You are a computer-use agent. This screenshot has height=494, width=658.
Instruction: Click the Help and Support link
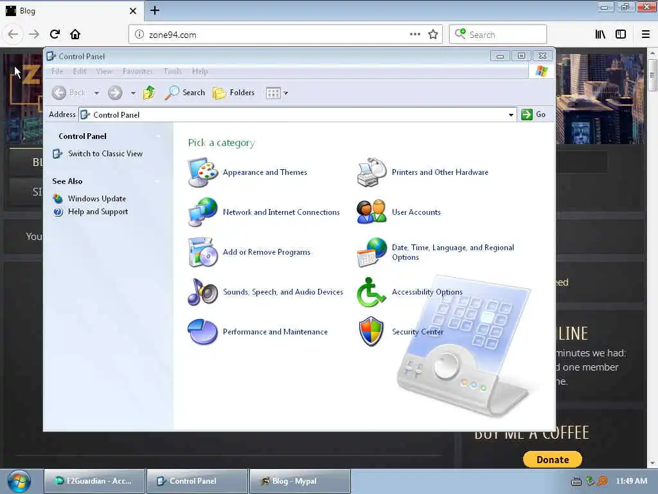[x=98, y=212]
